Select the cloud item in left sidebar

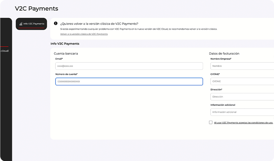pos(4,51)
